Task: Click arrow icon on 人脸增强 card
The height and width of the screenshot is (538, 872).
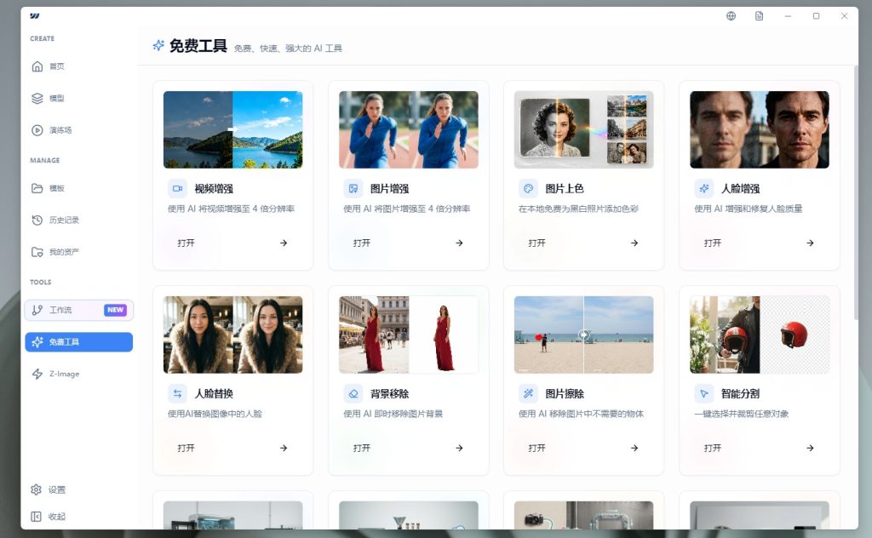Action: click(x=811, y=243)
